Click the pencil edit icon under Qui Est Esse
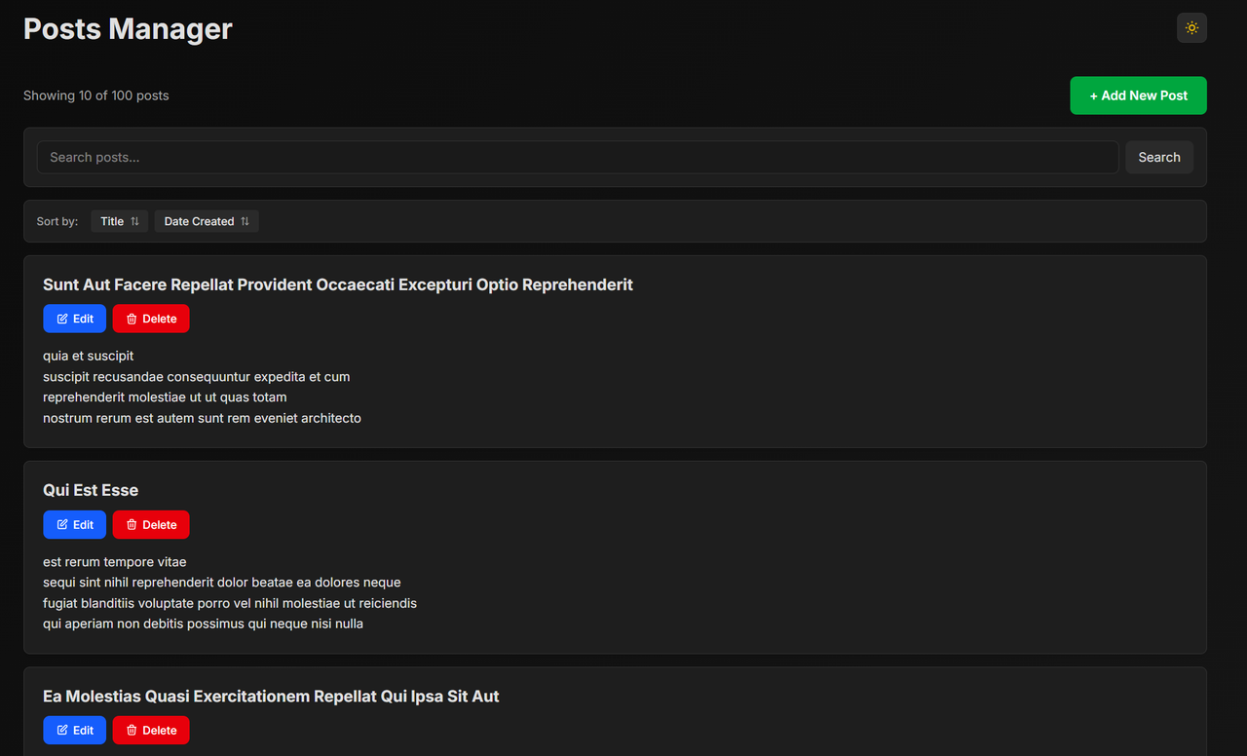The width and height of the screenshot is (1247, 756). tap(61, 524)
